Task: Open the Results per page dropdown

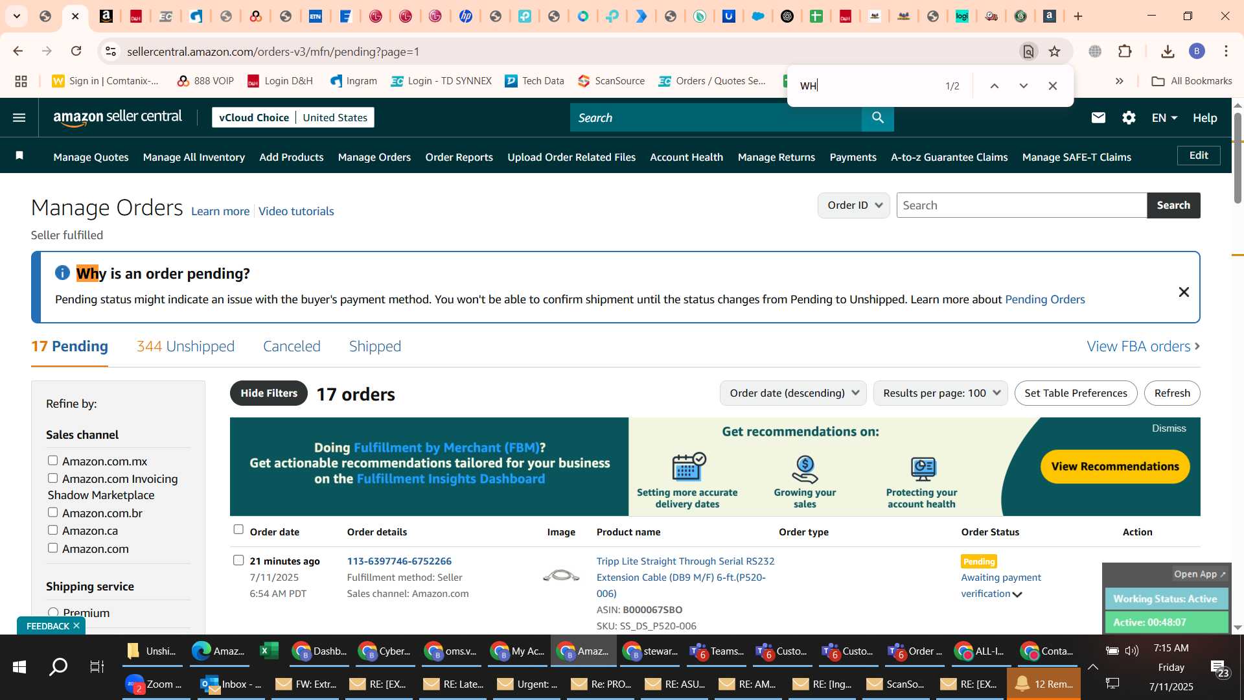Action: (x=940, y=393)
